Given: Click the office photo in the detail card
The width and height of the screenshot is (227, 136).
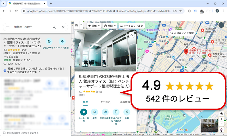Looking at the screenshot, I should coord(105,51).
